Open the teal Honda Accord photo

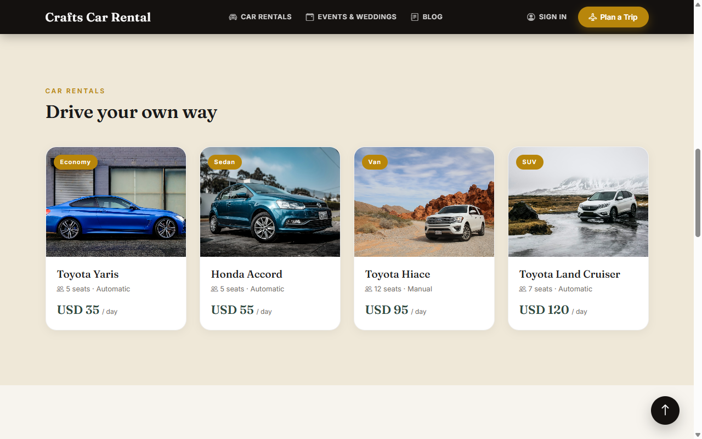tap(270, 202)
